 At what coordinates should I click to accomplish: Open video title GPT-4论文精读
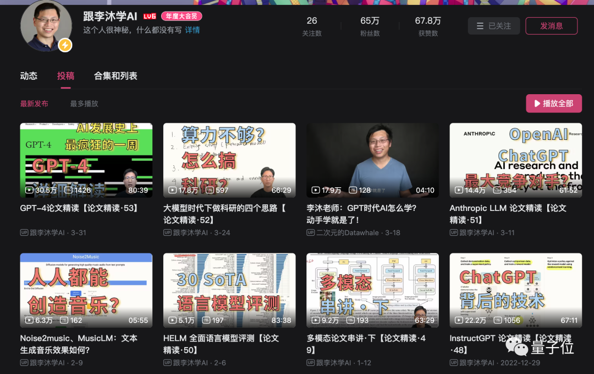click(79, 208)
